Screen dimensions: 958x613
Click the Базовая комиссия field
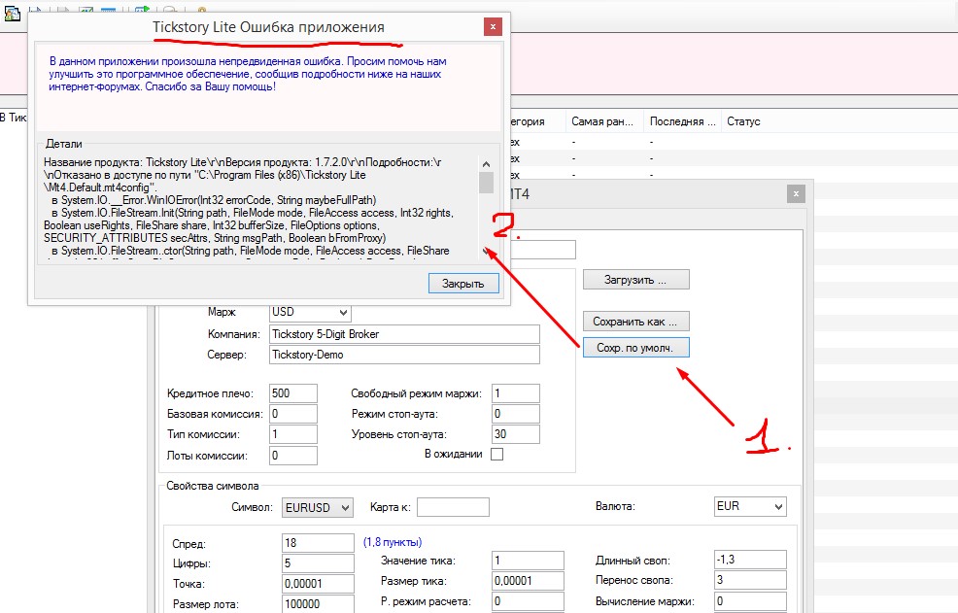click(x=293, y=415)
